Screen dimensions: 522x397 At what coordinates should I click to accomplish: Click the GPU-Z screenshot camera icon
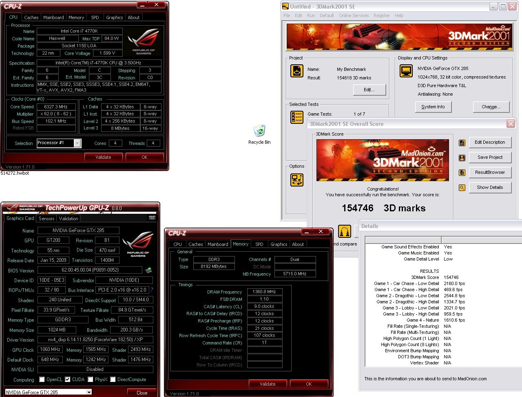(152, 218)
